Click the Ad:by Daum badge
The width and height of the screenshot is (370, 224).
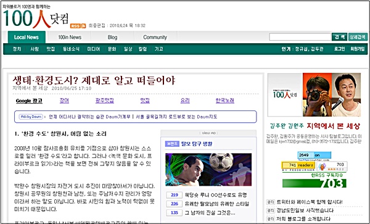click(31, 117)
